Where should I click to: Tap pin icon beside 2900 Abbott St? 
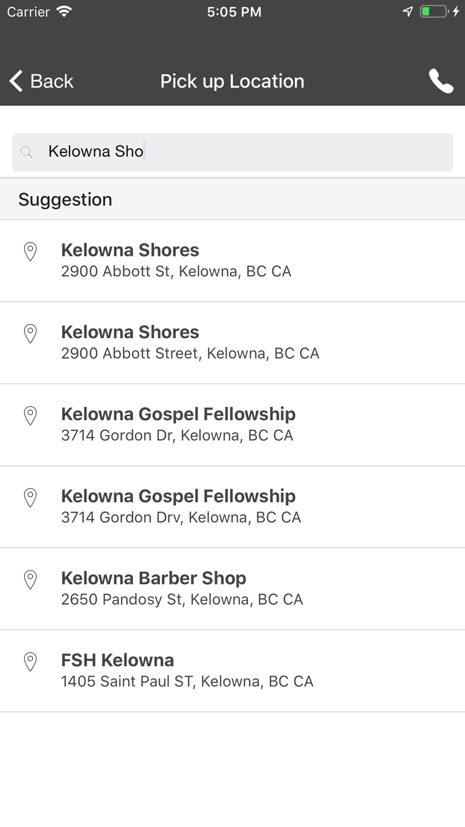[30, 252]
